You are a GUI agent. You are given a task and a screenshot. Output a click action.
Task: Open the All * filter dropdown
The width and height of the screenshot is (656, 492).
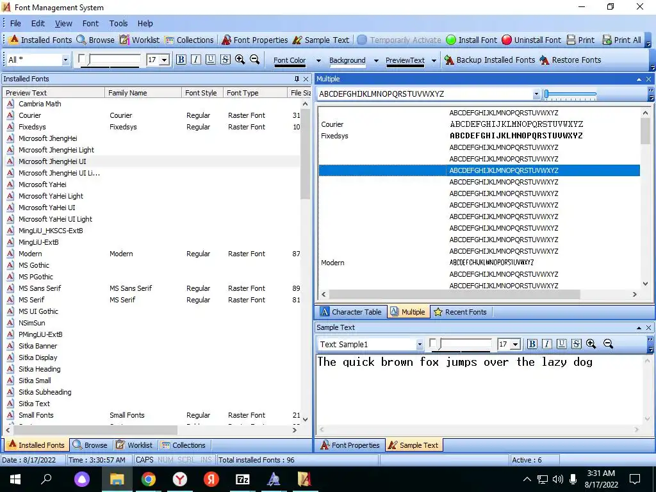coord(65,60)
